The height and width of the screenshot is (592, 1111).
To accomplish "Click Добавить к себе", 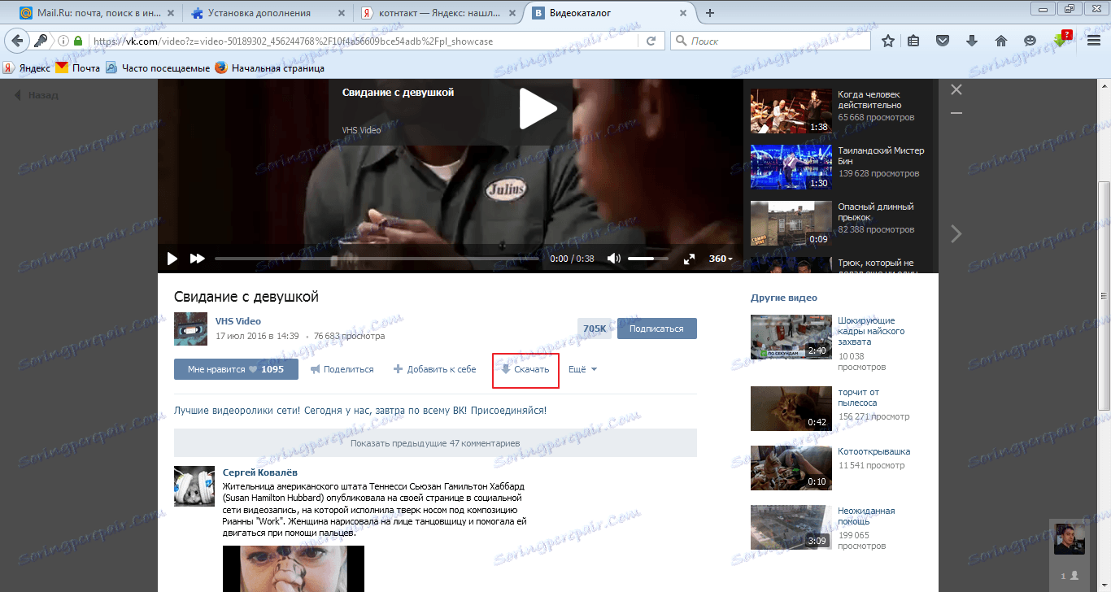I will [x=435, y=369].
